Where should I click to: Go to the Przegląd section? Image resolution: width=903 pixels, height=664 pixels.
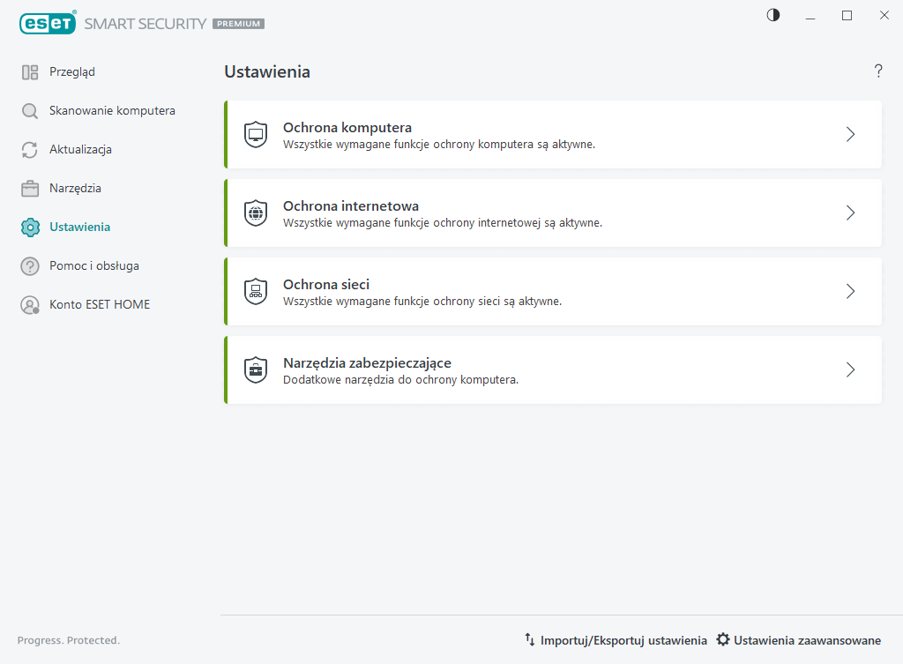pyautogui.click(x=71, y=72)
